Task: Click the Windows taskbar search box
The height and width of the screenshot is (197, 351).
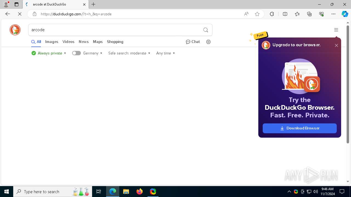Action: (x=52, y=192)
